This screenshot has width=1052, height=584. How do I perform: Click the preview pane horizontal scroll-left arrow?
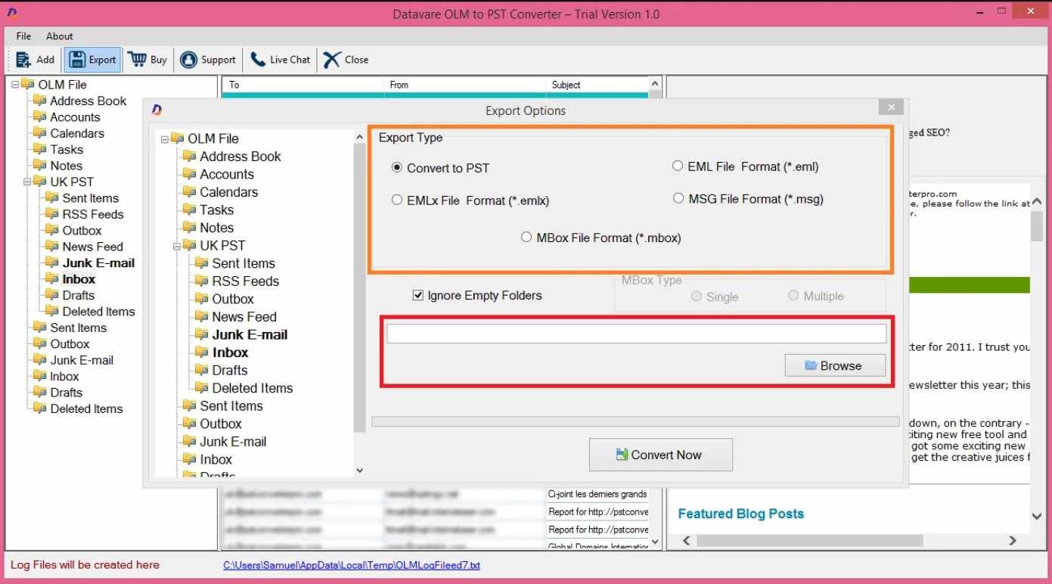[x=687, y=541]
